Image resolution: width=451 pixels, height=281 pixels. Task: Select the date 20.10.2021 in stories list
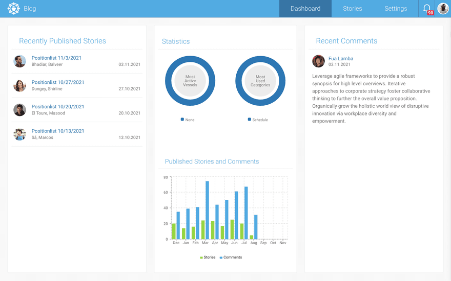click(x=130, y=113)
